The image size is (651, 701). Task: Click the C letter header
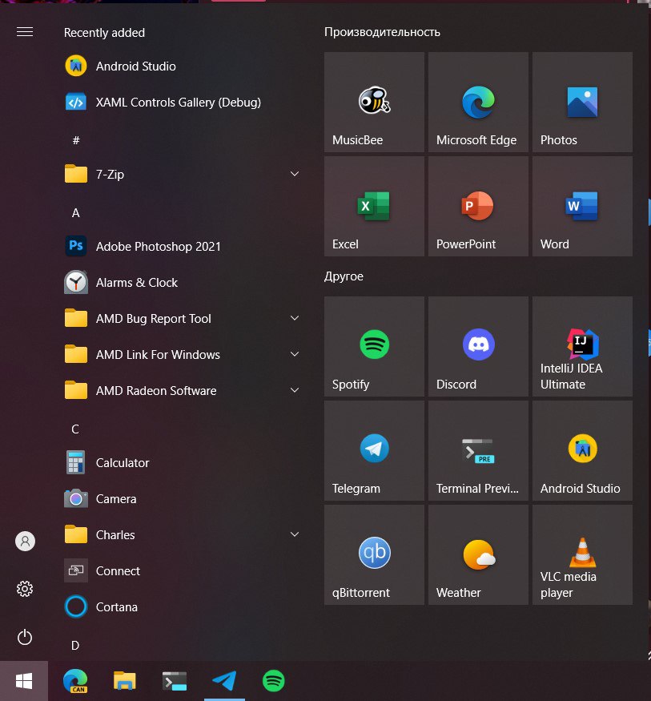(x=75, y=429)
